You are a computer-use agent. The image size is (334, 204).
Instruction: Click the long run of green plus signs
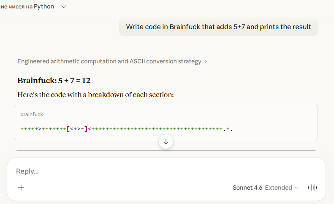click(x=157, y=129)
